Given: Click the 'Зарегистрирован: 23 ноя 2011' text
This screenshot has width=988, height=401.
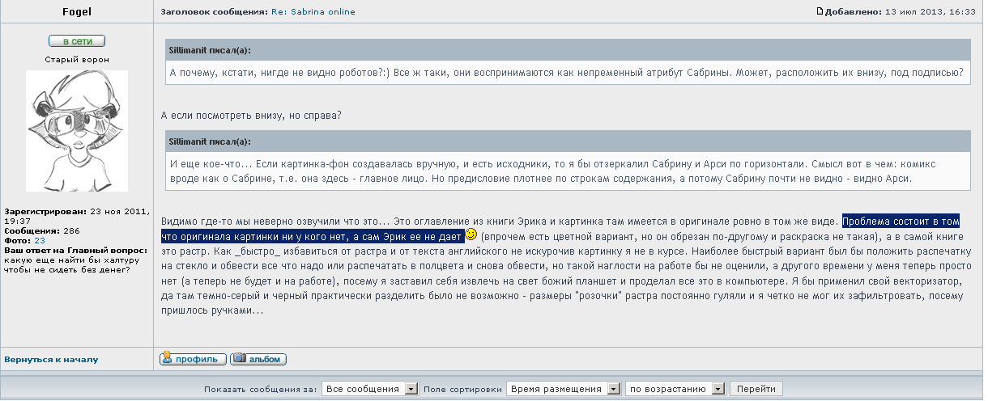Looking at the screenshot, I should [x=77, y=212].
